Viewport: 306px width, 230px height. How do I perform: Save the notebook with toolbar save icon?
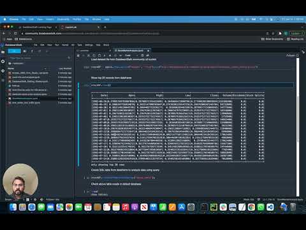click(x=78, y=56)
